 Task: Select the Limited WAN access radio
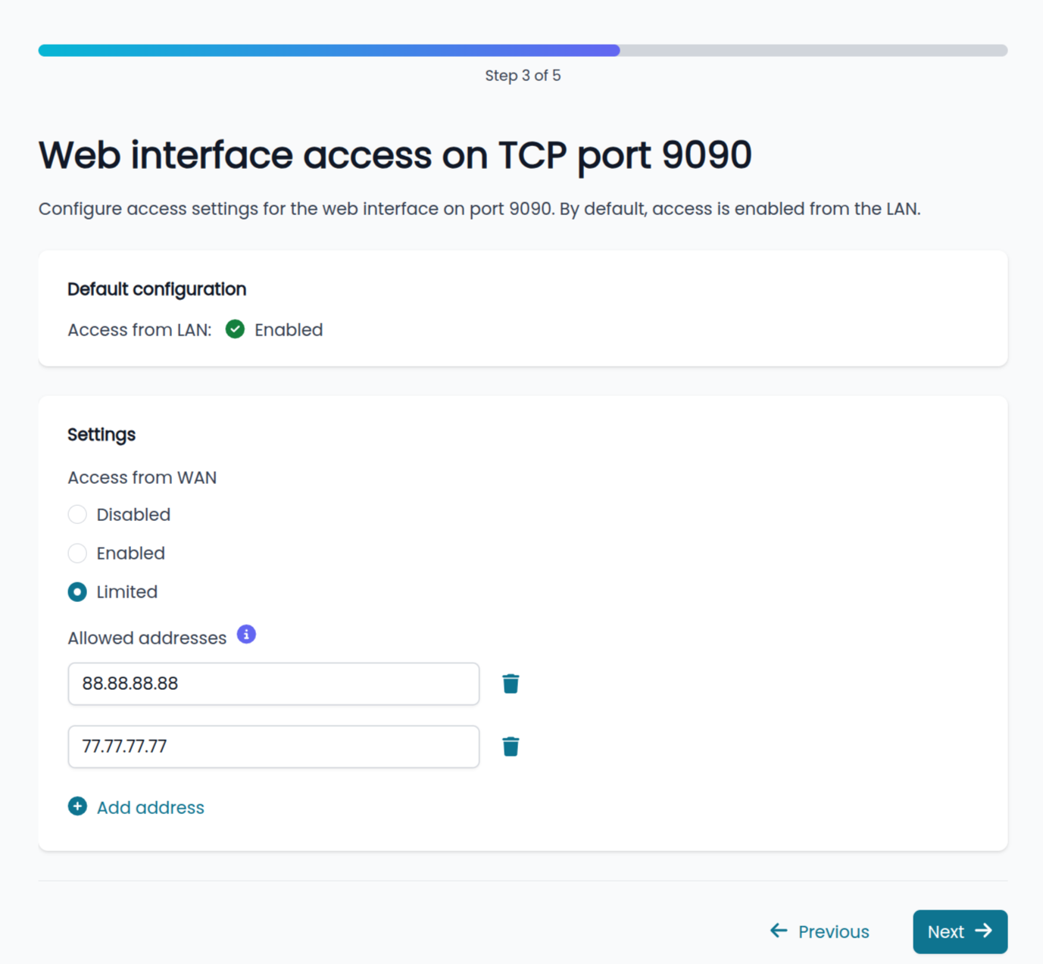(77, 591)
